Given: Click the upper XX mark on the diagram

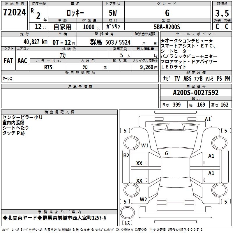Looking at the screenshot, I should [x=139, y=163].
